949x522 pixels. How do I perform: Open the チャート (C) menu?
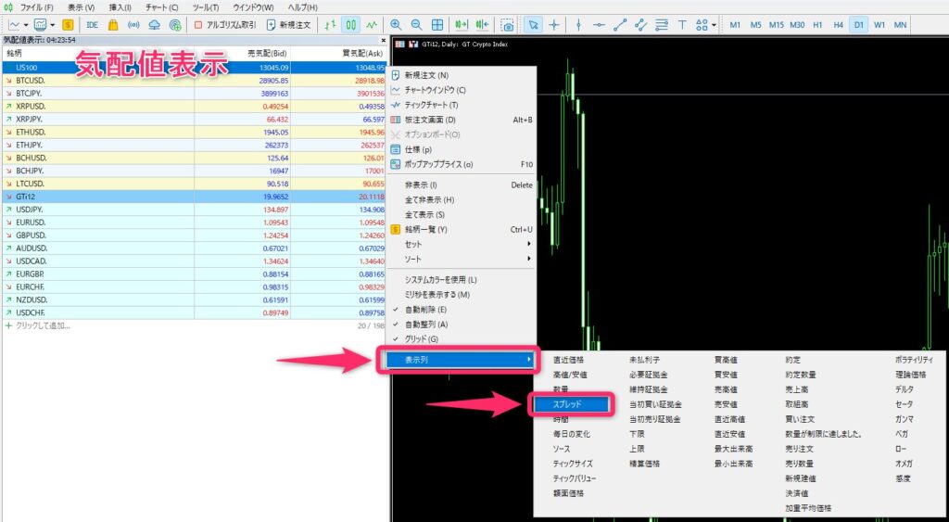[162, 7]
